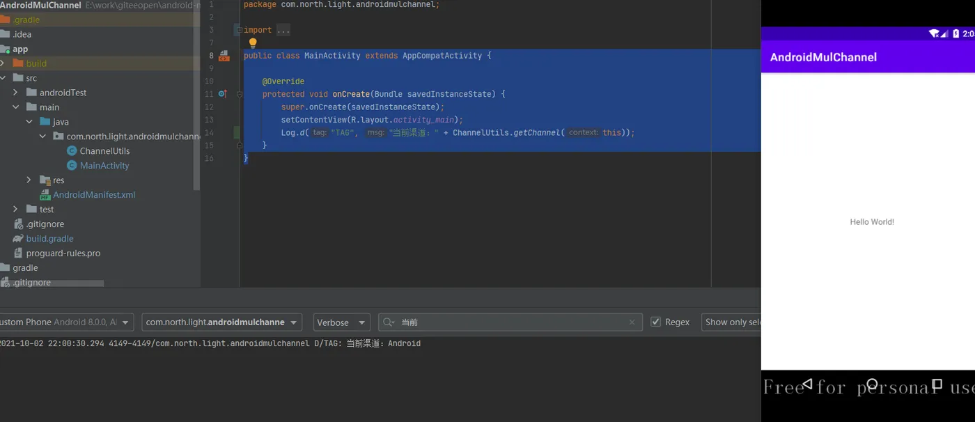The width and height of the screenshot is (975, 422).
Task: Select AndroidManifest.xml in the project tree
Action: coord(94,195)
